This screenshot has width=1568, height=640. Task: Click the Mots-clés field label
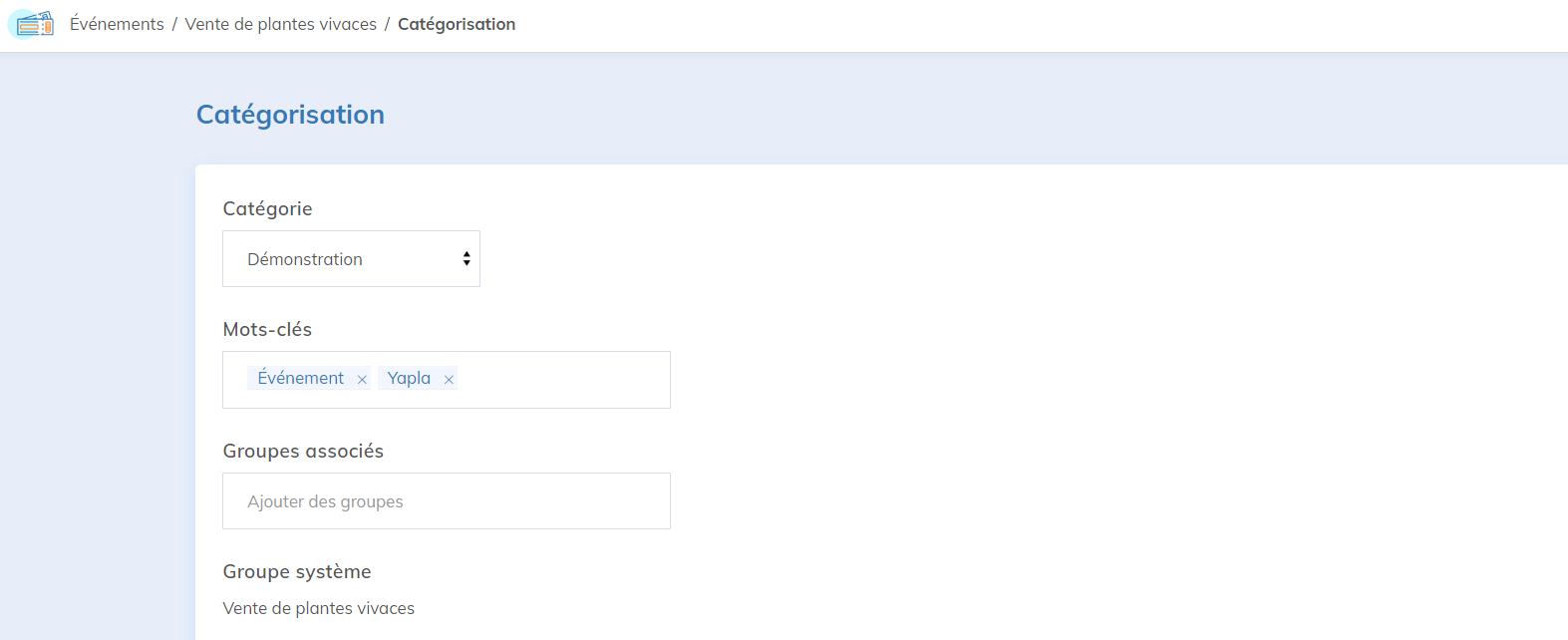[267, 329]
